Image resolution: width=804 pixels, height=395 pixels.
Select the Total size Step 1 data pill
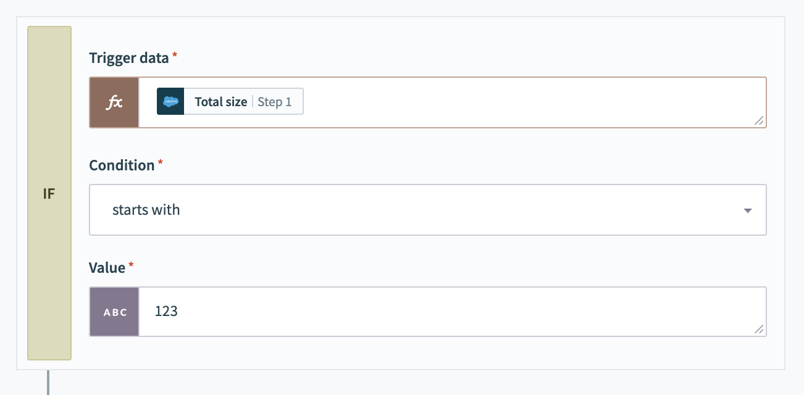(229, 101)
